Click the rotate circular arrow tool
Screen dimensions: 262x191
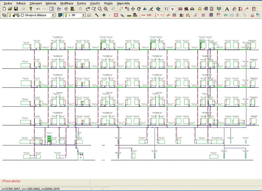139,9
